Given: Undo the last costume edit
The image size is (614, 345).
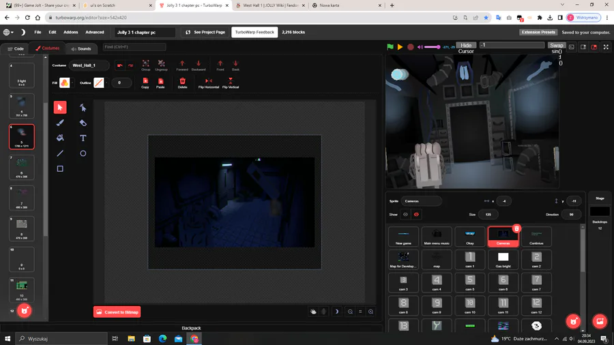Looking at the screenshot, I should point(120,65).
